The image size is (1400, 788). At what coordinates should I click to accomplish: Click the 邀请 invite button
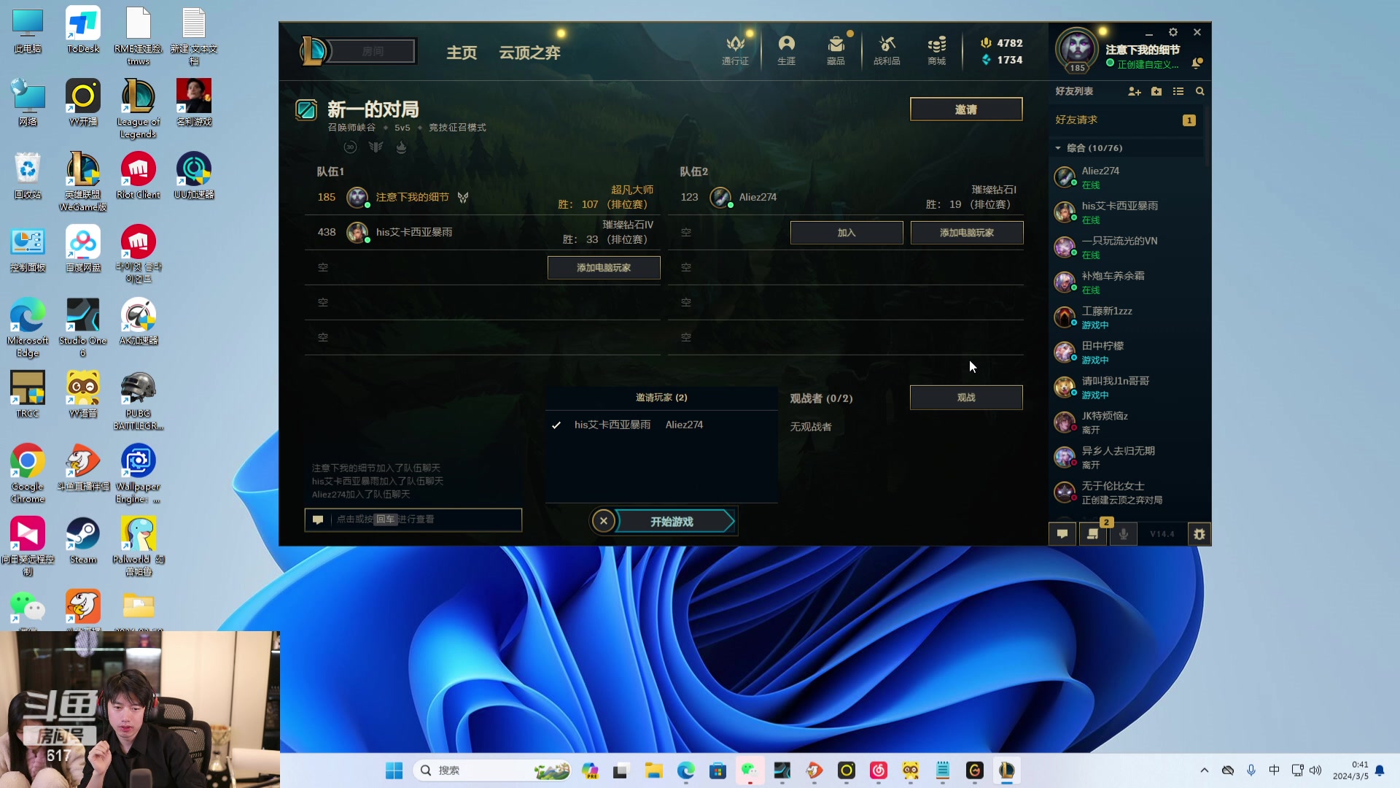pos(965,109)
